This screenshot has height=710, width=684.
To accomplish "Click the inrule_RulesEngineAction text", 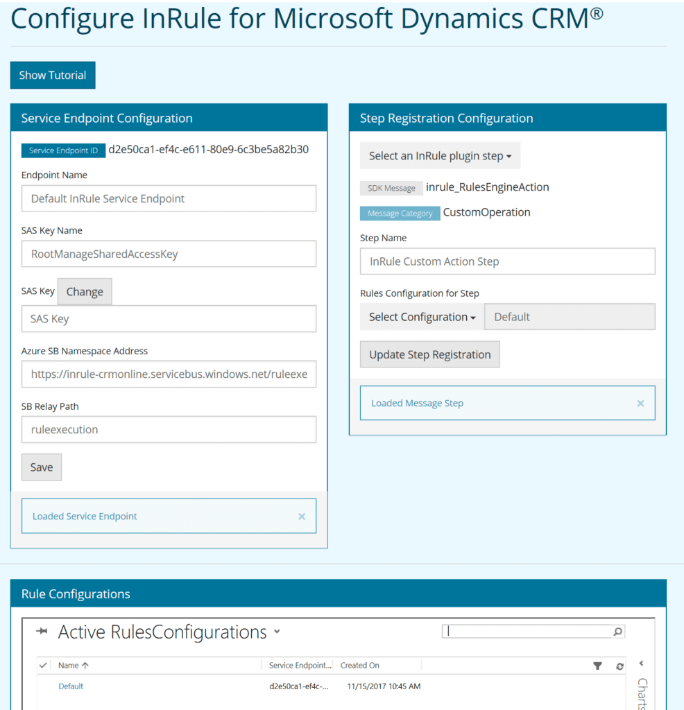I will pos(488,187).
